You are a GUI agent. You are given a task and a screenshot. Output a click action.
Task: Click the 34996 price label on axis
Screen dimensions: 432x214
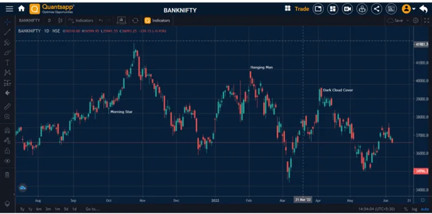click(421, 171)
